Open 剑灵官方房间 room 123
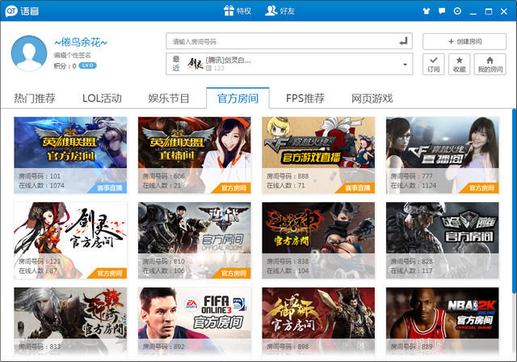517x362 pixels. pos(70,240)
